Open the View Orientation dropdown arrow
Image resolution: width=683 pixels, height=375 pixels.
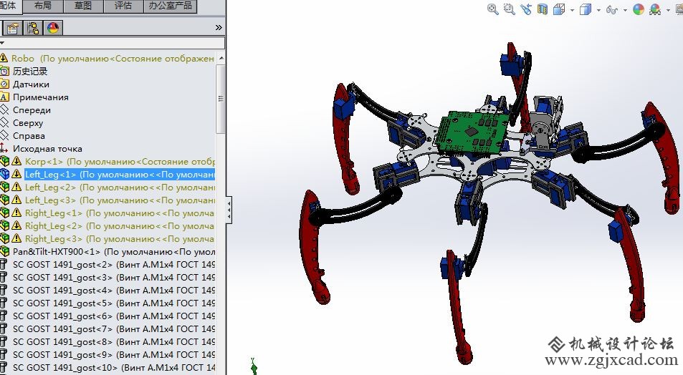tap(572, 10)
